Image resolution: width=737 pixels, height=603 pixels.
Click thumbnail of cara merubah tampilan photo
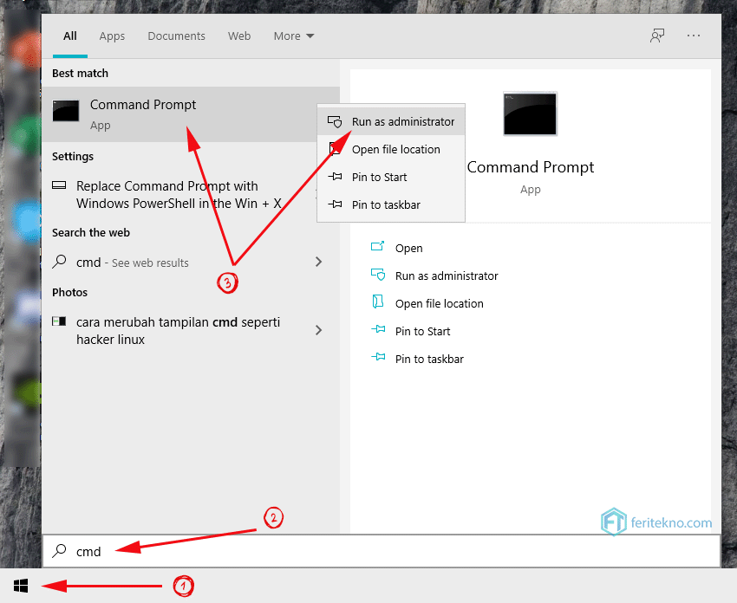(x=59, y=321)
